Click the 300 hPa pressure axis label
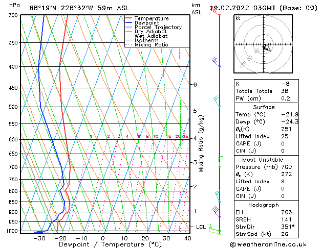 pos(14,15)
